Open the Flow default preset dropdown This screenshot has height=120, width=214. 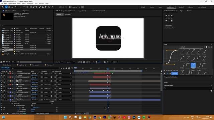point(191,47)
